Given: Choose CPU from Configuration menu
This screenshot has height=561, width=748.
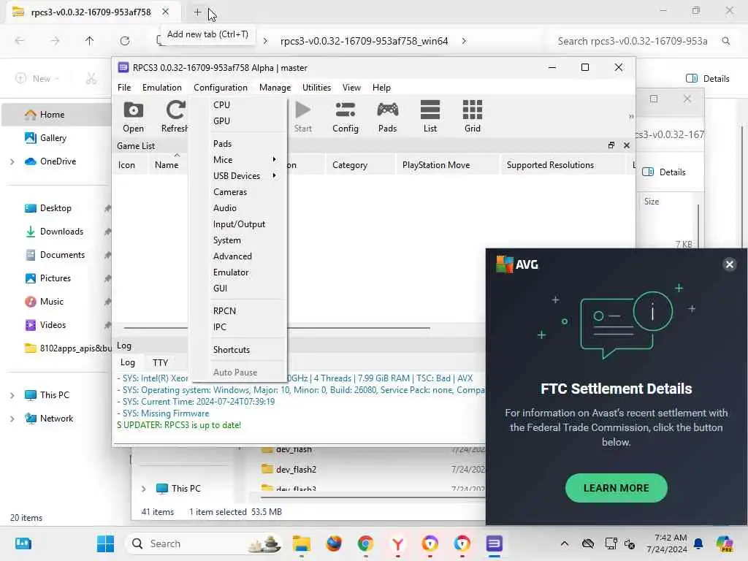Looking at the screenshot, I should (240, 105).
